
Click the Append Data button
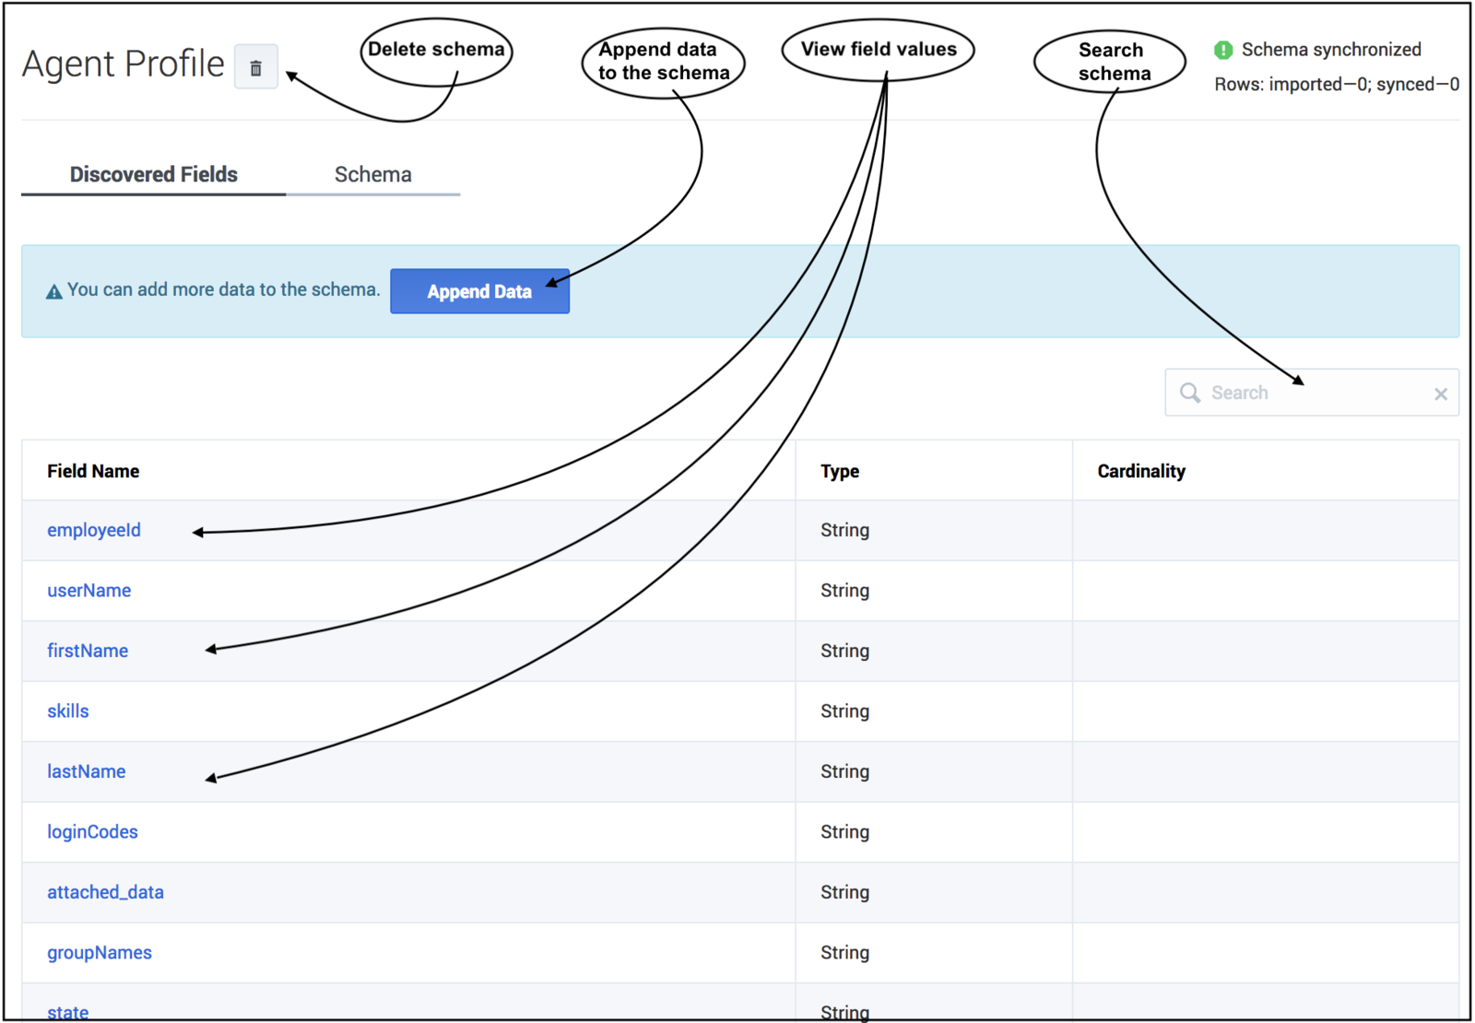coord(479,291)
